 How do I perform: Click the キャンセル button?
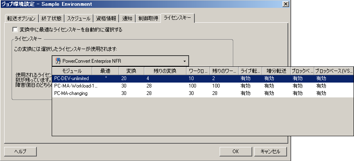(x=270, y=152)
